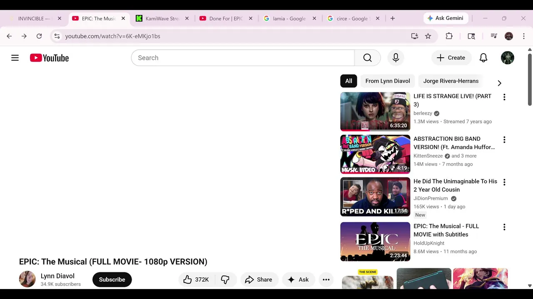Open the media controls icon
533x299 pixels.
point(494,36)
